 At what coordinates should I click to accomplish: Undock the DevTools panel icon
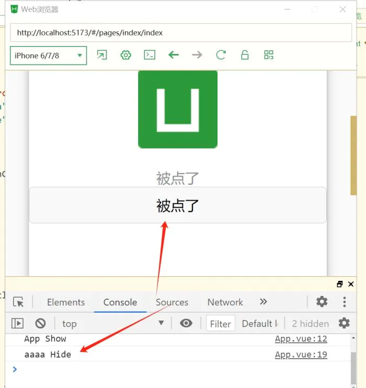click(x=340, y=284)
